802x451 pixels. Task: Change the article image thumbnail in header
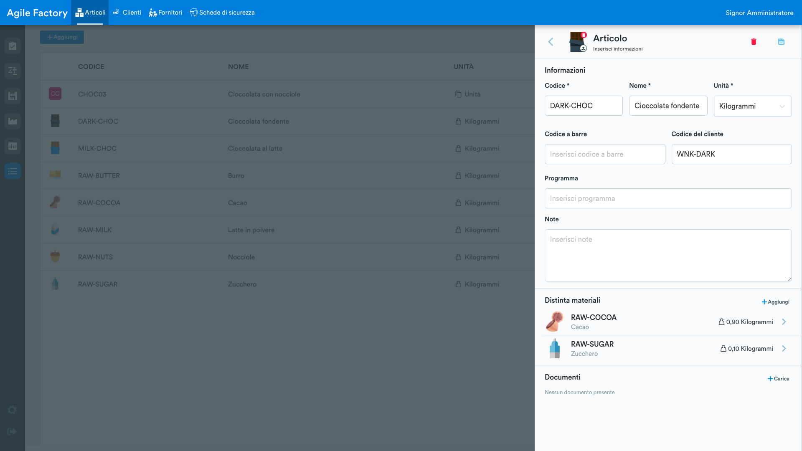578,42
